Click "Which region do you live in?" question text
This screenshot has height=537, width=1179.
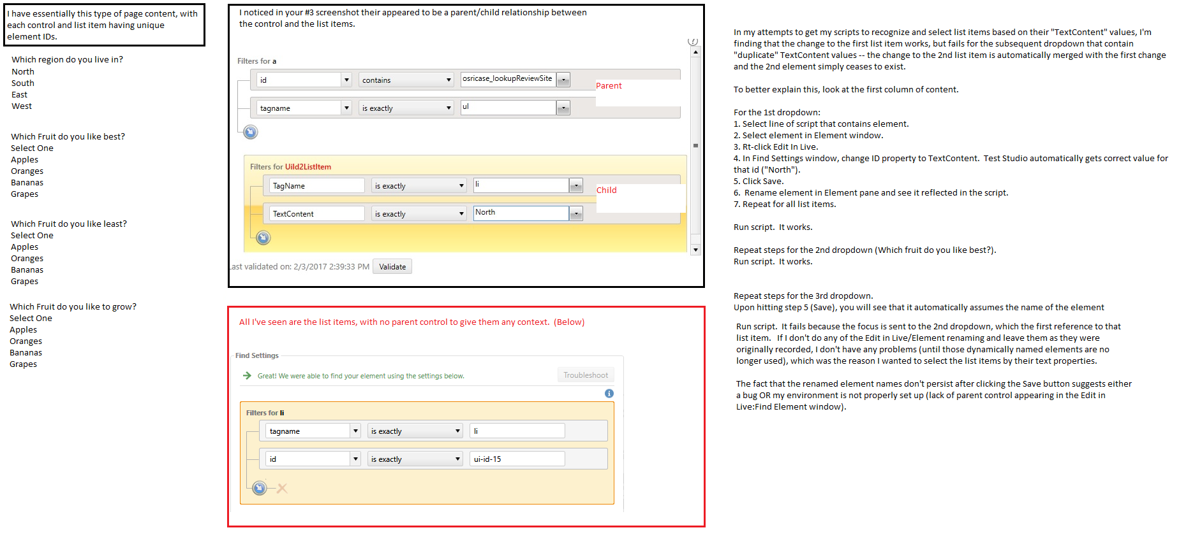pyautogui.click(x=67, y=59)
